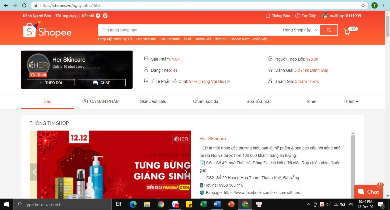Switch the VIE input language
The width and height of the screenshot is (390, 210).
tap(351, 204)
